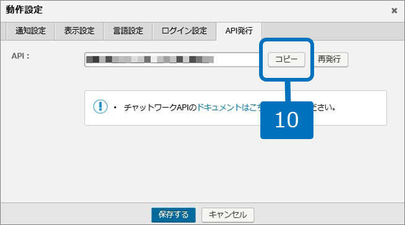Switch to the 通知設定 tab
405x225 pixels.
(x=30, y=31)
